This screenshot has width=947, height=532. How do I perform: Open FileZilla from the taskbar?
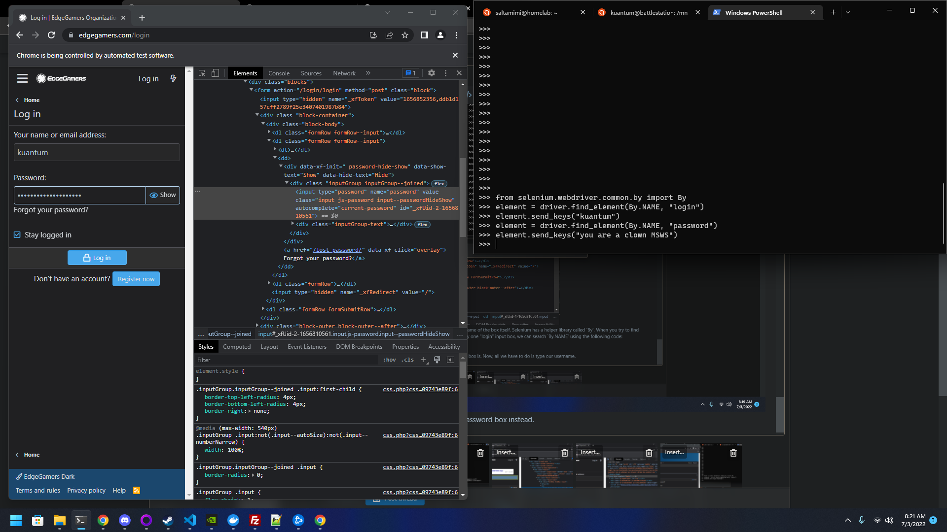[x=255, y=520]
